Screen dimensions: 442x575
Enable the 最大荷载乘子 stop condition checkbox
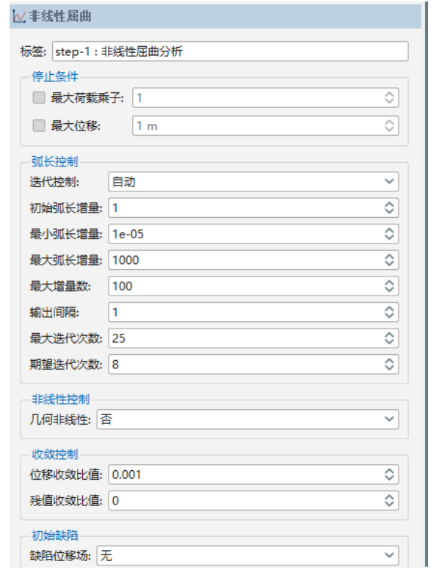39,98
